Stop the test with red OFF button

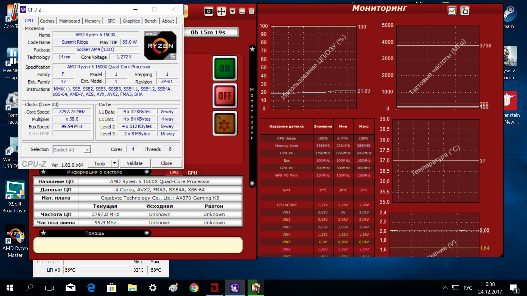pos(225,96)
